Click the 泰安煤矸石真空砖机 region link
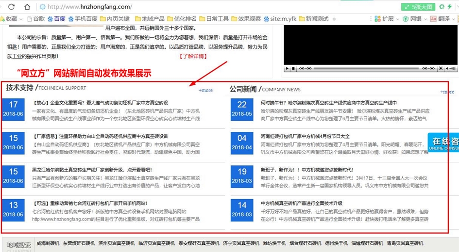The height and width of the screenshot is (252, 459). point(199,243)
